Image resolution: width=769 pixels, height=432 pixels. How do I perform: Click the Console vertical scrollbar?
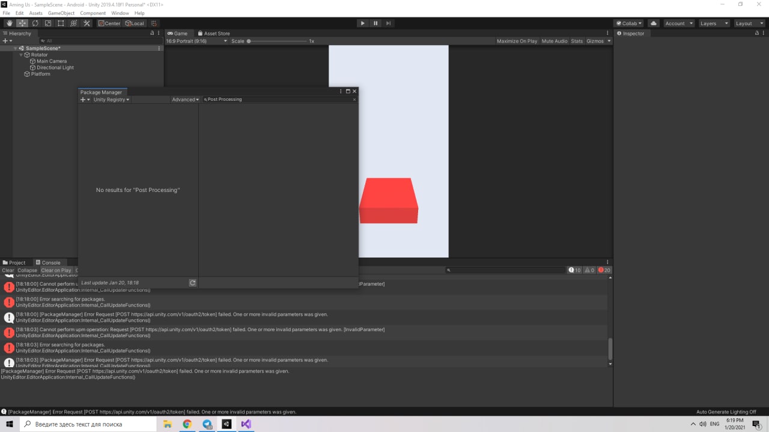point(610,349)
